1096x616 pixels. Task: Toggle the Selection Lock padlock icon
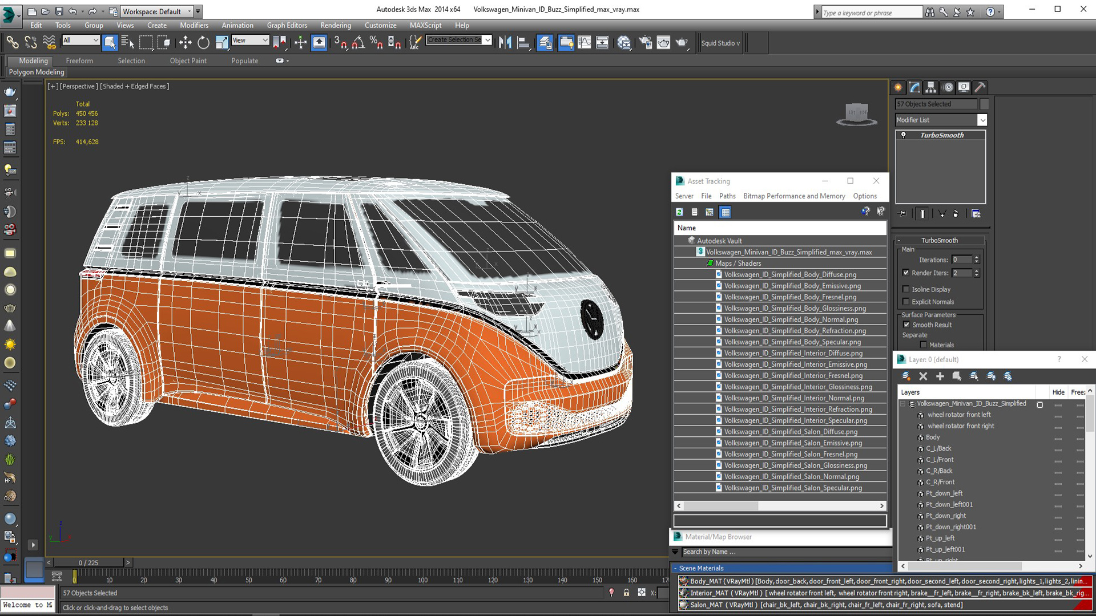point(626,593)
